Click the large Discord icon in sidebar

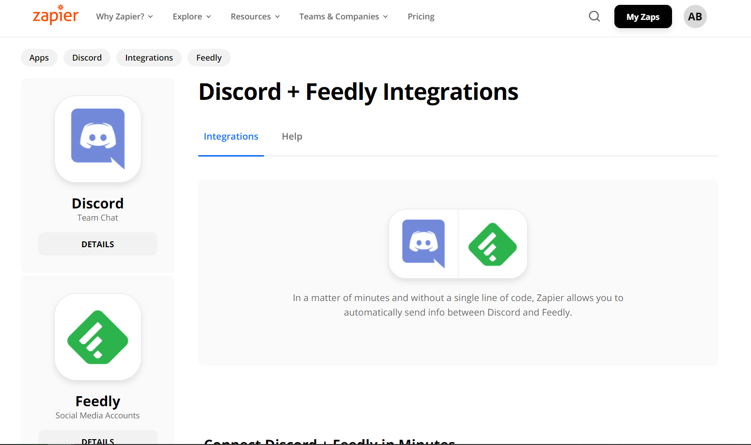click(x=98, y=139)
